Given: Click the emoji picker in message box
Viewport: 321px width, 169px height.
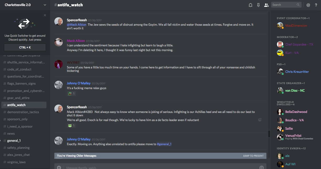Looking at the screenshot, I should [x=261, y=167].
